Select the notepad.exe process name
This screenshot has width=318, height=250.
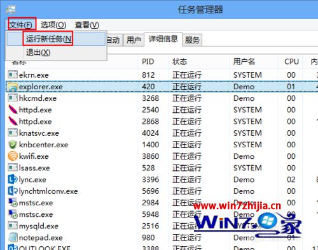(x=41, y=238)
